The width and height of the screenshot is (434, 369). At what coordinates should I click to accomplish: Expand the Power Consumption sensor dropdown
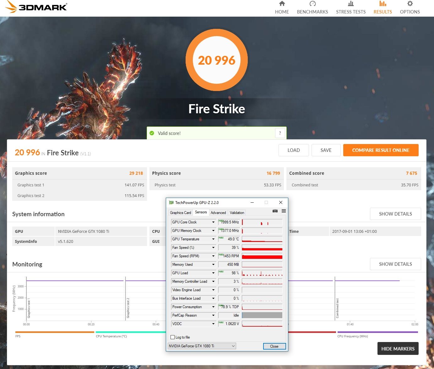tap(213, 307)
